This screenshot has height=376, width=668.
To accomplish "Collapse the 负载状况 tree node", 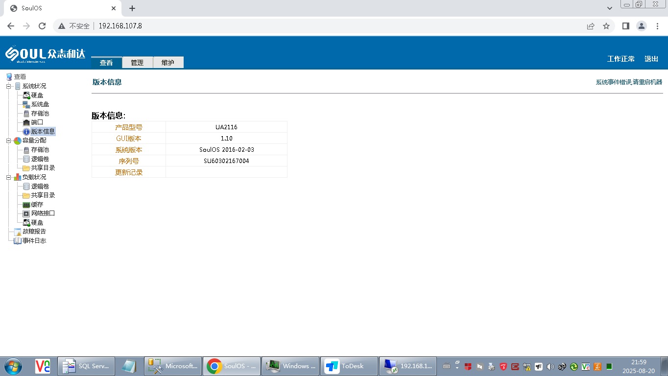I will click(8, 177).
